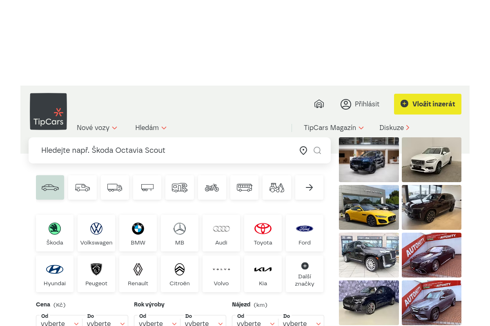Open the dark BMW SUV showroom thumbnail
Screen dimensions: 490x326
[x=369, y=160]
